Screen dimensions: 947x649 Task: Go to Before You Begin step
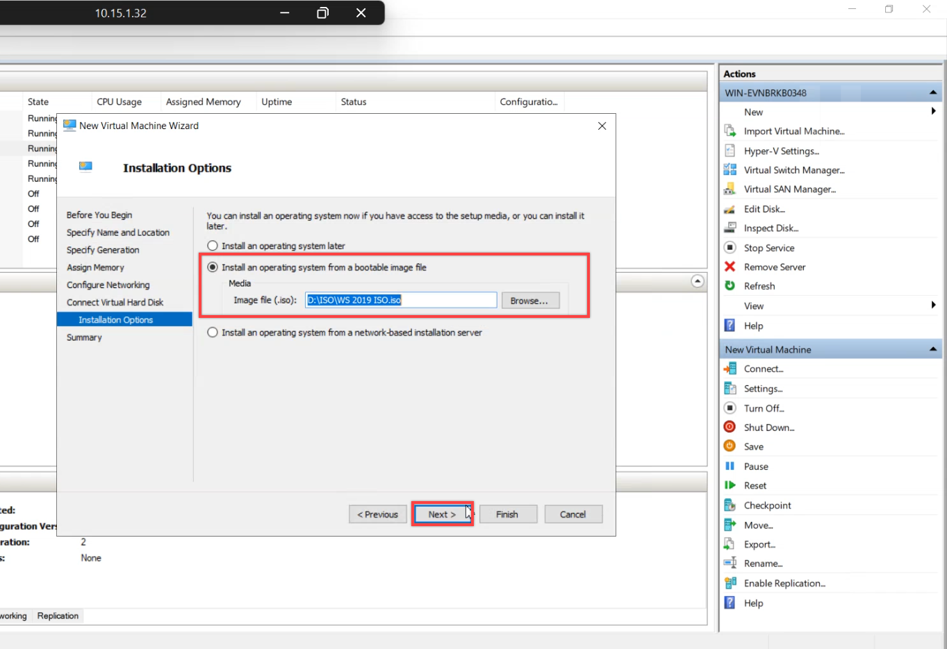tap(99, 215)
